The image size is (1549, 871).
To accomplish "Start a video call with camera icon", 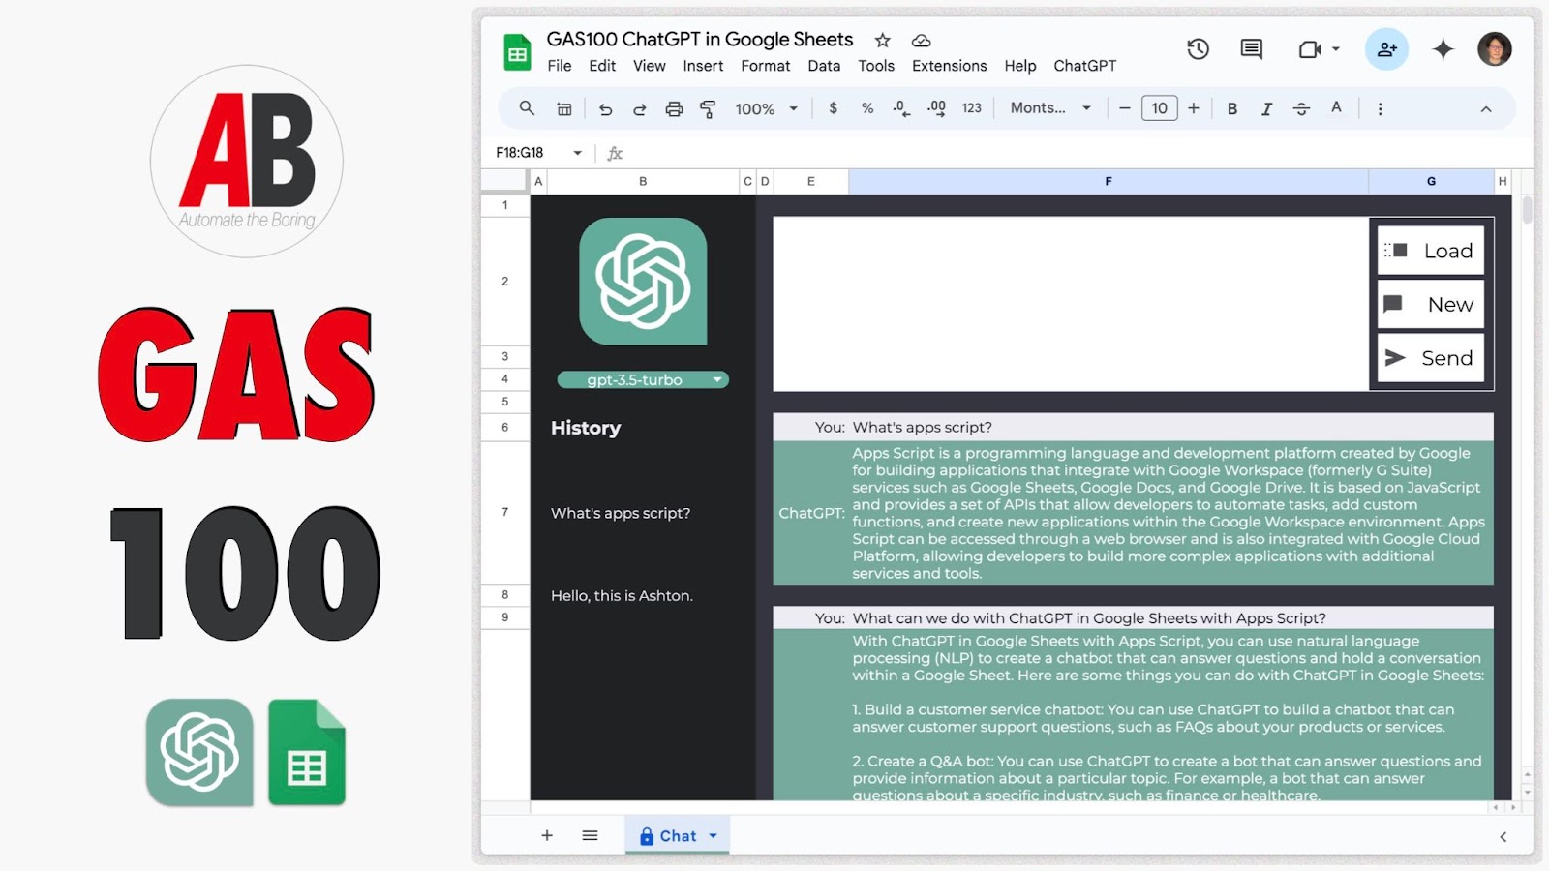I will pyautogui.click(x=1310, y=49).
